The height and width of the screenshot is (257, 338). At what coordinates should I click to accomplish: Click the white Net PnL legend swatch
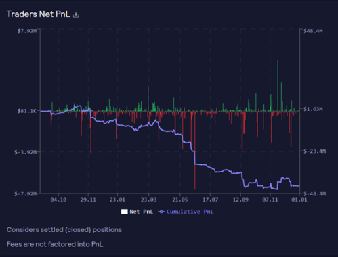pyautogui.click(x=124, y=212)
